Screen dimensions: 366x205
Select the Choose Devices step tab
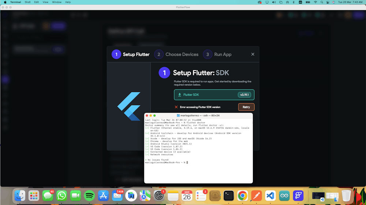(176, 54)
